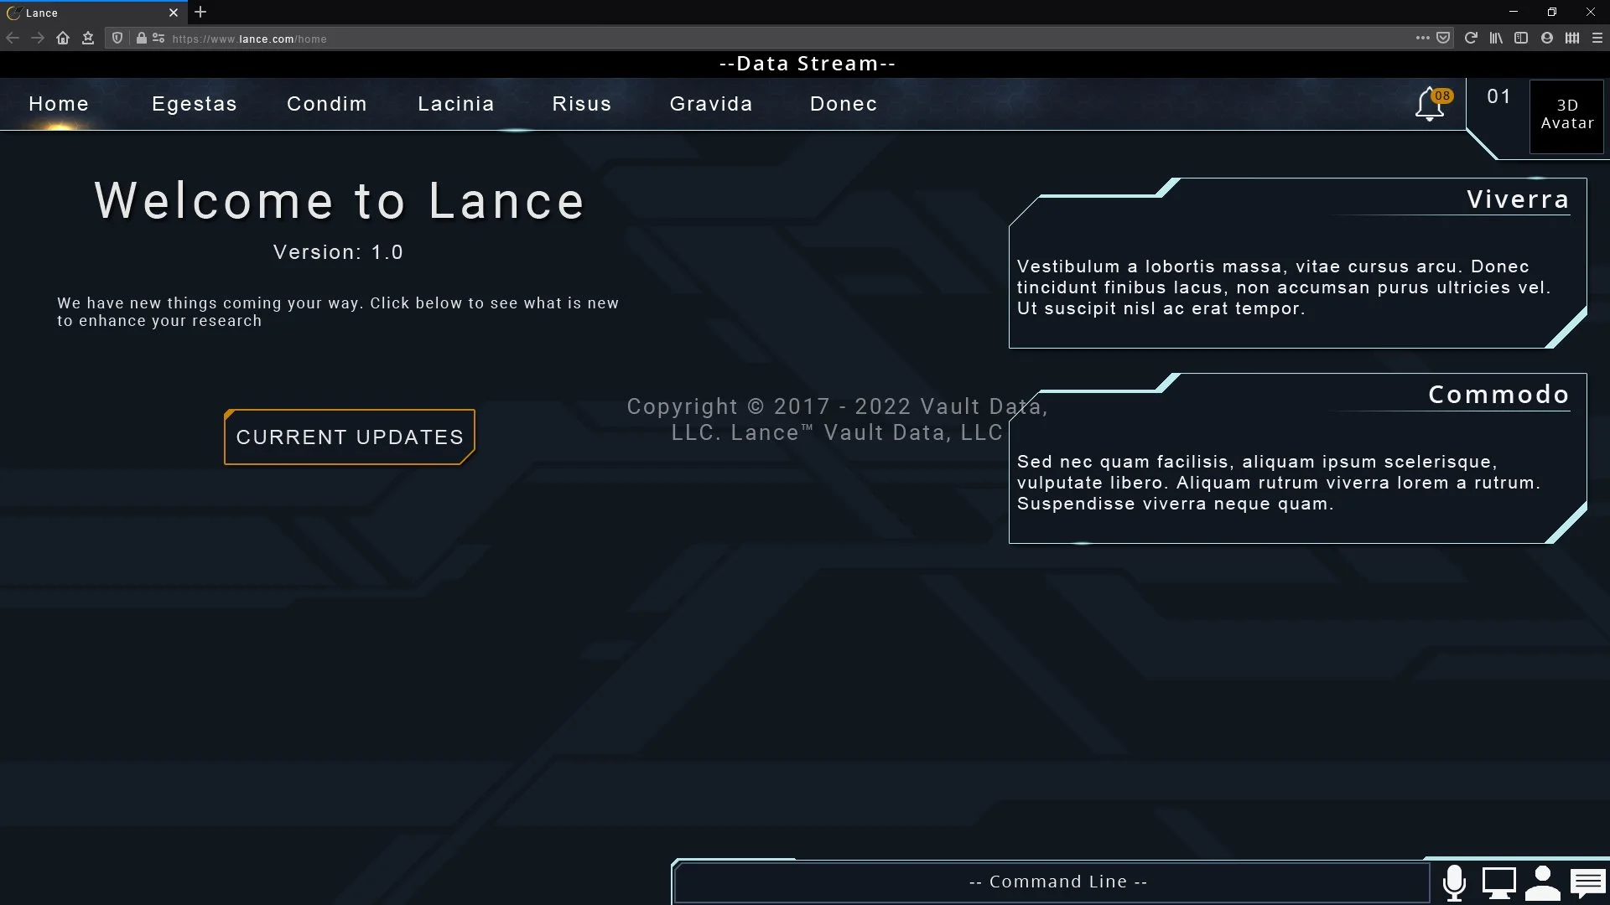This screenshot has width=1610, height=905.
Task: Restore down the browser window
Action: [x=1552, y=12]
